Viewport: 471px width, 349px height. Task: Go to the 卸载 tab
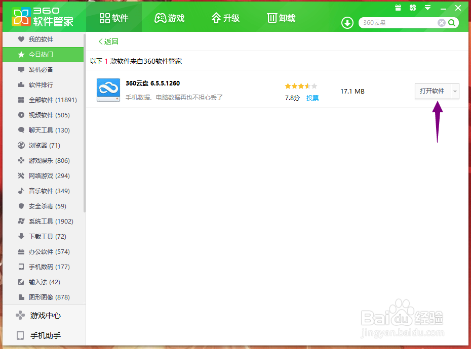coord(281,18)
